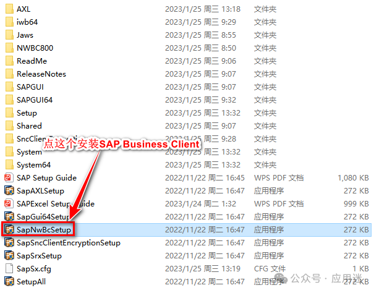
Task: Select the SapSncClientEncryptionSetup installer icon
Action: click(x=9, y=243)
